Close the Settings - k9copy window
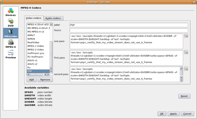Viewport: 197px width, 119px height. pyautogui.click(x=194, y=2)
